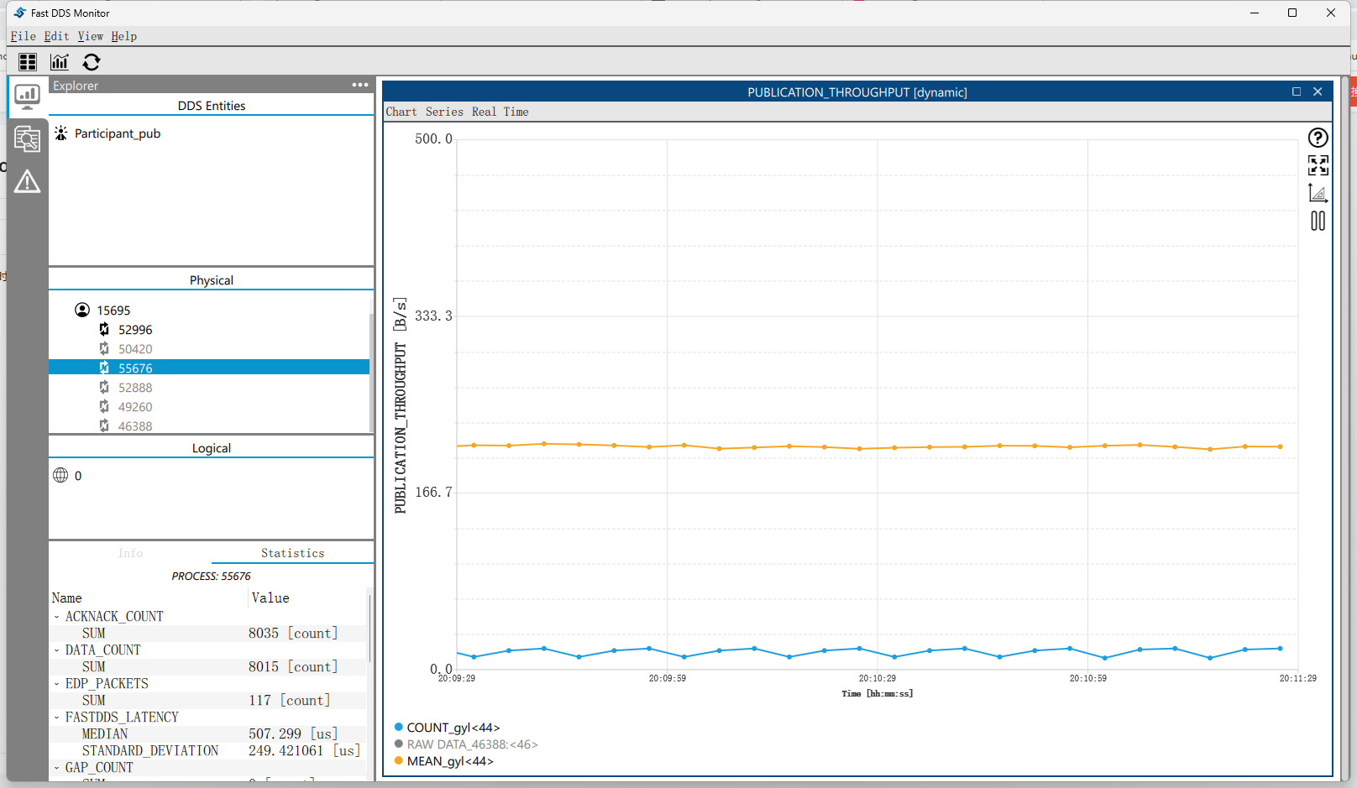Screen dimensions: 1357x788
Task: Toggle the COUNT_gyl<44> series visibility
Action: click(x=453, y=728)
